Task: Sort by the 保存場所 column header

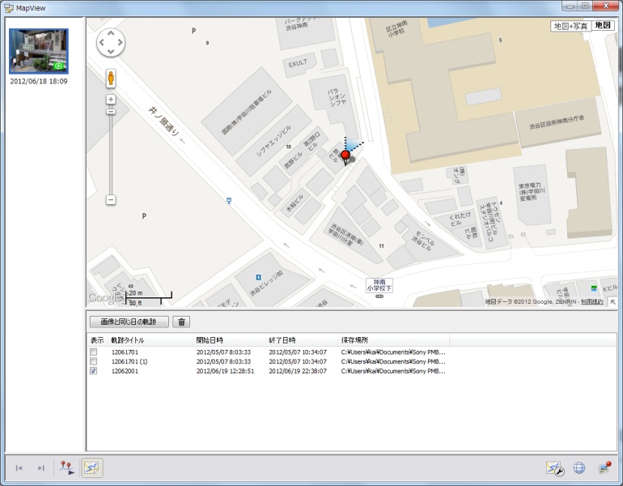Action: 394,340
